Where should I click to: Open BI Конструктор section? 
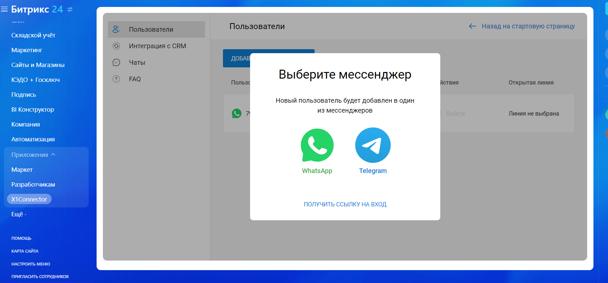pyautogui.click(x=33, y=109)
